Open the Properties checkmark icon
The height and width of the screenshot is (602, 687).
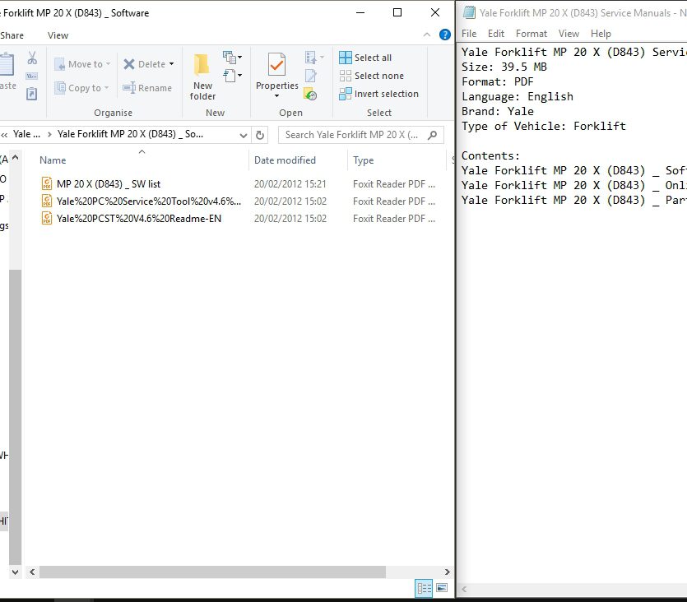(277, 65)
